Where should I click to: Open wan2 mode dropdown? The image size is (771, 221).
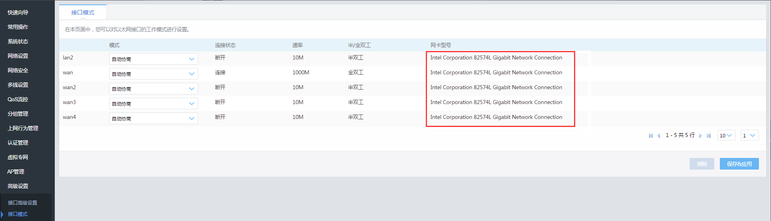[153, 89]
